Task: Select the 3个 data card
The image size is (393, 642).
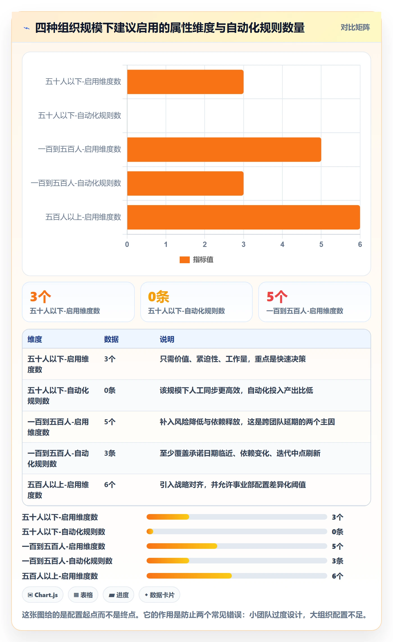Action: 78,302
